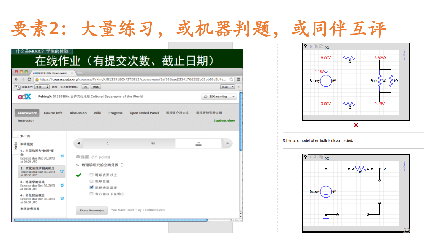Open the Chrome hamburger menu icon

pyautogui.click(x=238, y=79)
